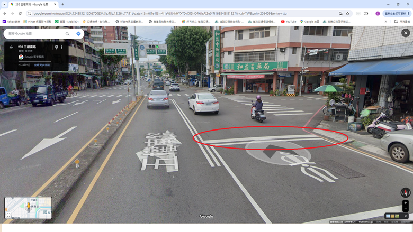Viewport: 413px width, 232px height.
Task: Select the first imagery thumbnail in bottom strip
Action: point(388,216)
